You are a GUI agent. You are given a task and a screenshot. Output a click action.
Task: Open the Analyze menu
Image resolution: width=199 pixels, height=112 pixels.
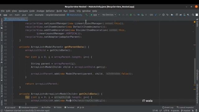click(40, 11)
